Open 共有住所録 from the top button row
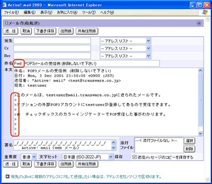Viewport: 212px width, 184px height. [x=87, y=31]
